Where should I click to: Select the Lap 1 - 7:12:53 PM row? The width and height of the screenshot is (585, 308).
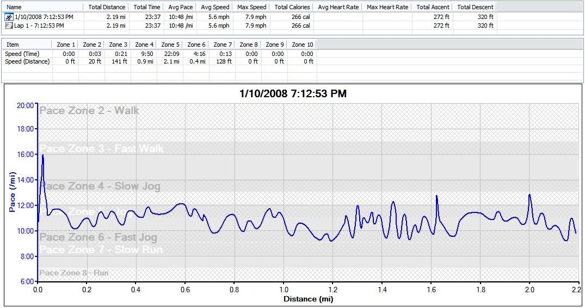click(39, 26)
